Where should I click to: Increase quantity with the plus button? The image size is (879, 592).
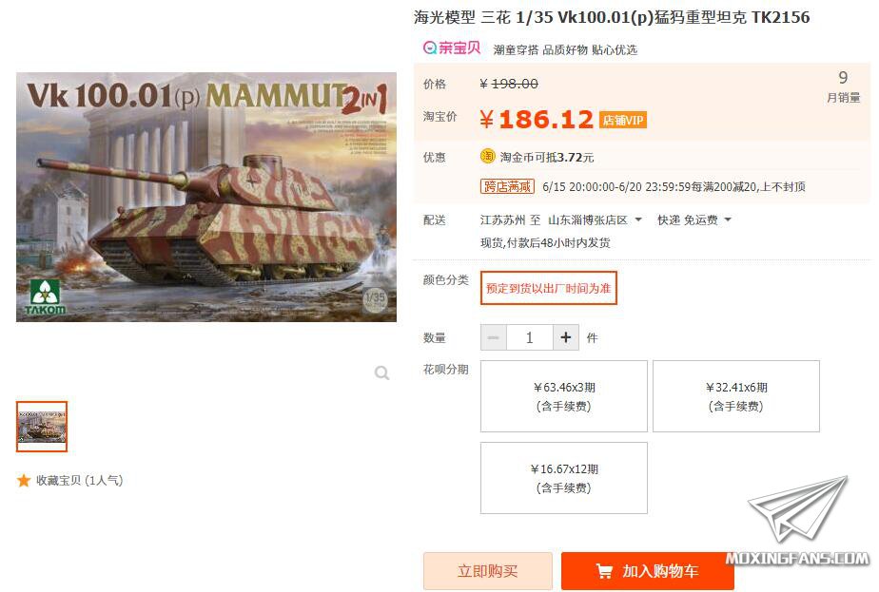[x=566, y=337]
